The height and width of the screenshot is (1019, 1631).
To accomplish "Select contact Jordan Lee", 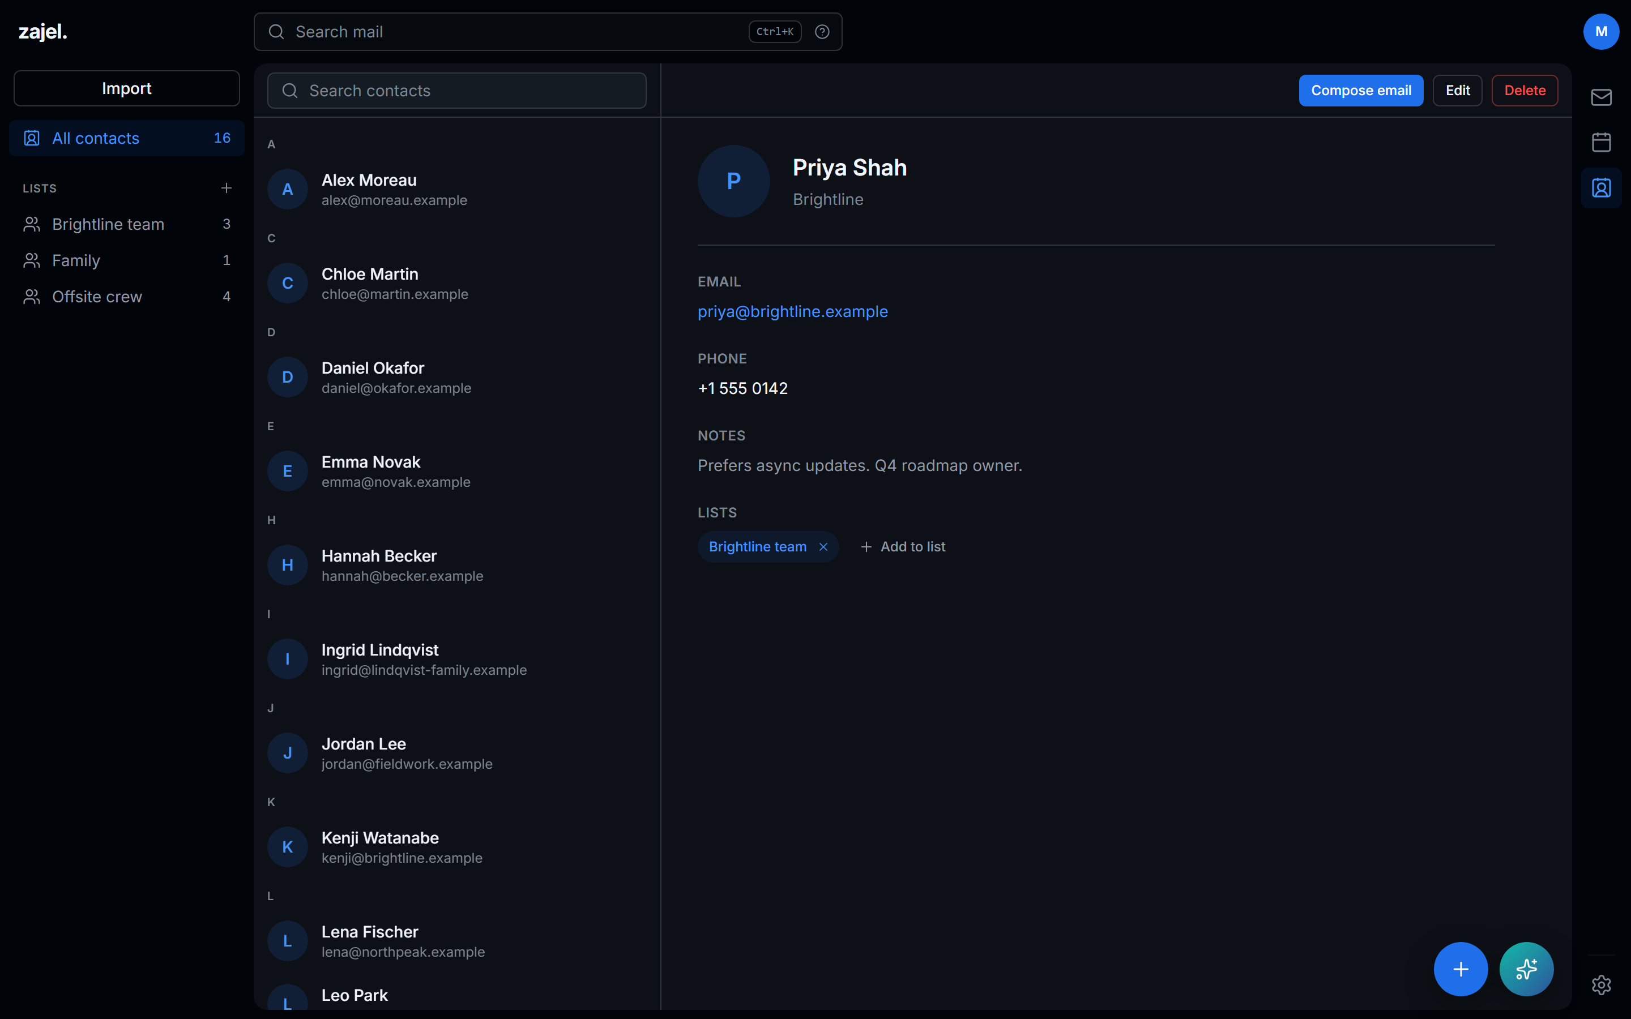I will pos(456,753).
